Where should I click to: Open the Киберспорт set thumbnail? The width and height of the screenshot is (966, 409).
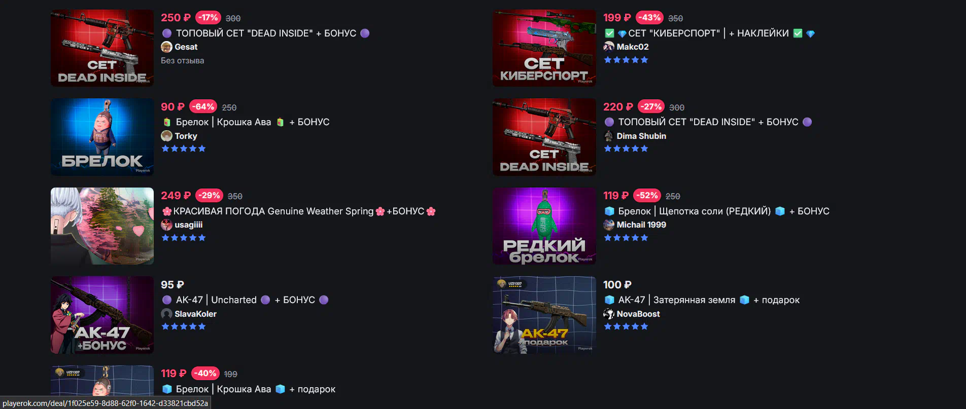pos(544,48)
